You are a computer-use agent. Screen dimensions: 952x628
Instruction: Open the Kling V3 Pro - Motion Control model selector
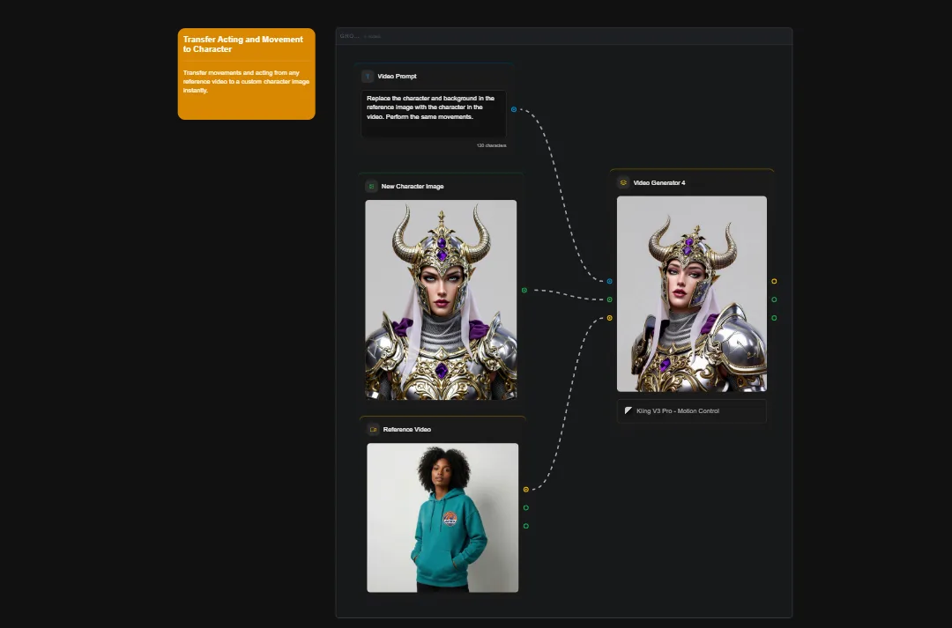tap(692, 410)
